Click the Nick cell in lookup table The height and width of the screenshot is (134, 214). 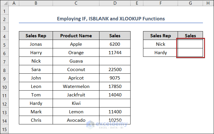[160, 44]
